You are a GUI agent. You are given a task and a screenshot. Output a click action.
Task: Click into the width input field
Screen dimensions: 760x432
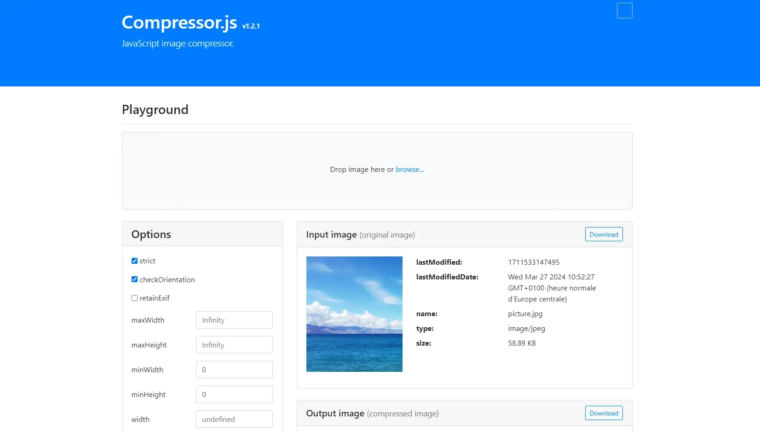click(234, 419)
